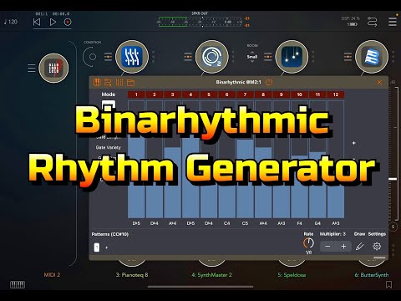Open the MIDI channel strip menu lines
This screenshot has height=301, width=401.
click(x=32, y=68)
